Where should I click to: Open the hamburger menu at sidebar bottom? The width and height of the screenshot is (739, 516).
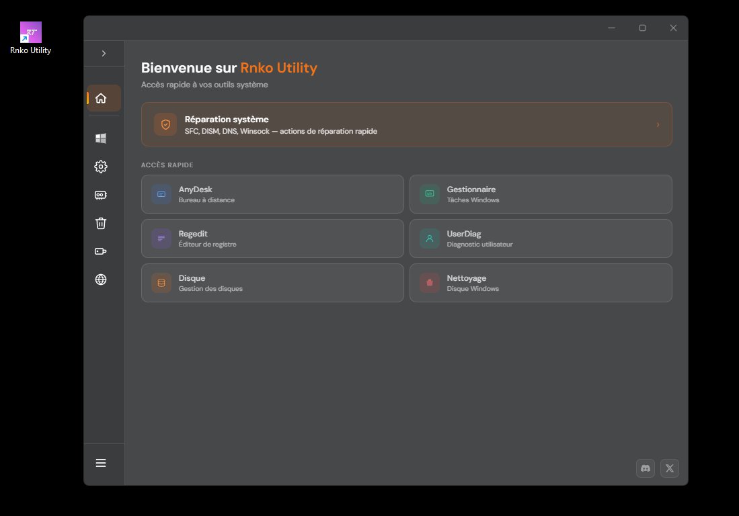pos(101,463)
